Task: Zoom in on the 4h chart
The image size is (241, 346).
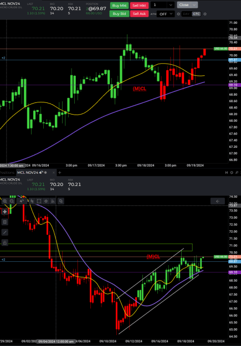Action: (4, 201)
